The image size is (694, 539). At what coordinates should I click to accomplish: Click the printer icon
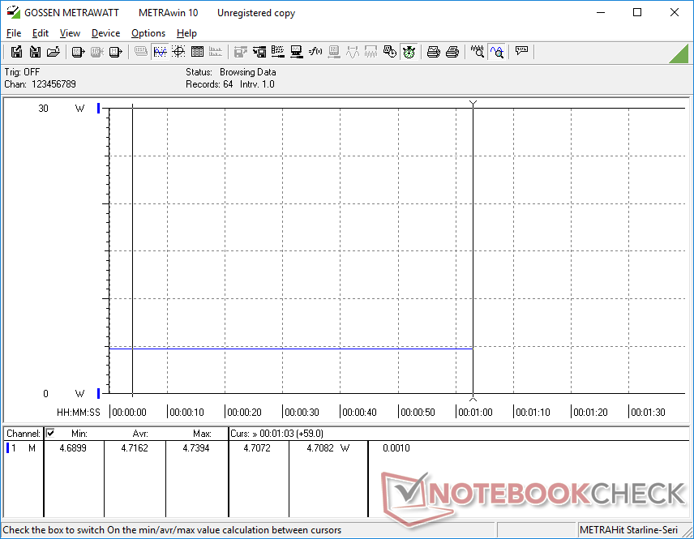tap(452, 52)
